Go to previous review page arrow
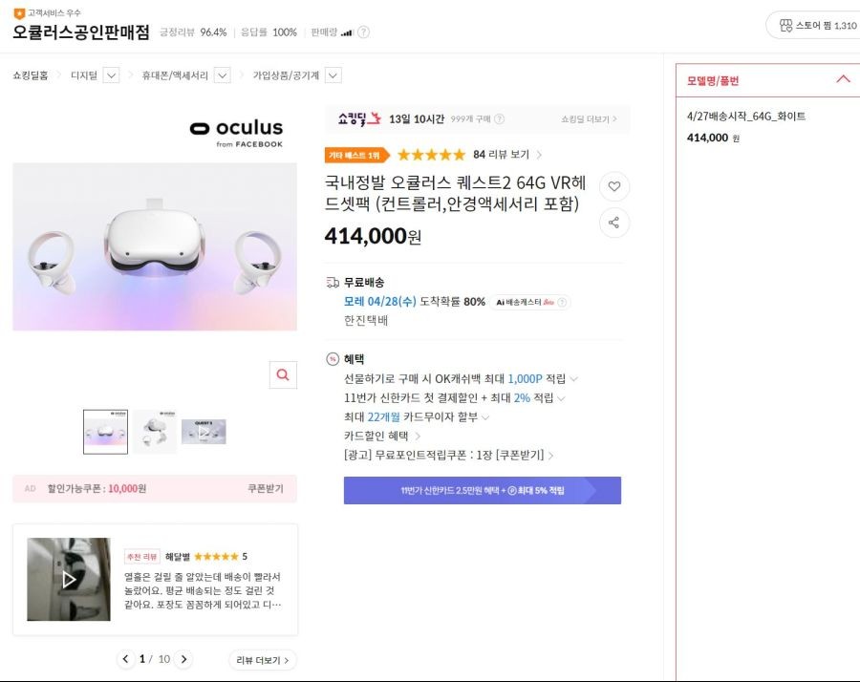Viewport: 860px width, 682px height. coord(125,659)
